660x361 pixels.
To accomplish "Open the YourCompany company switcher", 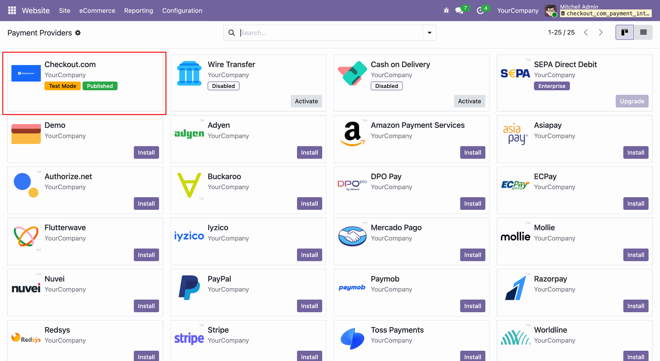I will pos(518,11).
